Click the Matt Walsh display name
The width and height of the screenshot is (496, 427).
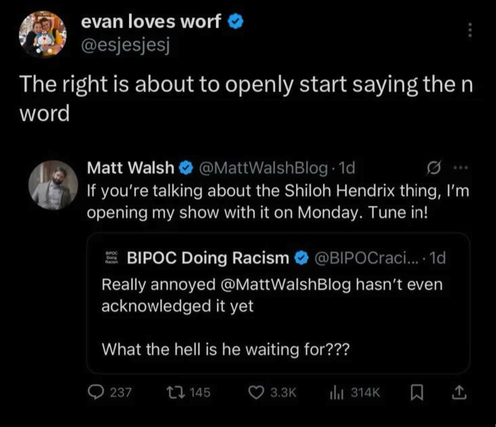[x=130, y=168]
